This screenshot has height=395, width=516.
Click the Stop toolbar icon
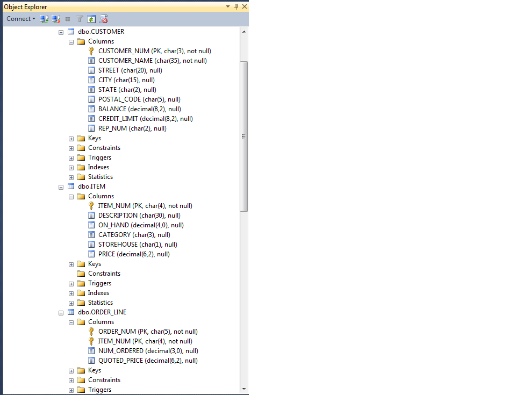(68, 19)
